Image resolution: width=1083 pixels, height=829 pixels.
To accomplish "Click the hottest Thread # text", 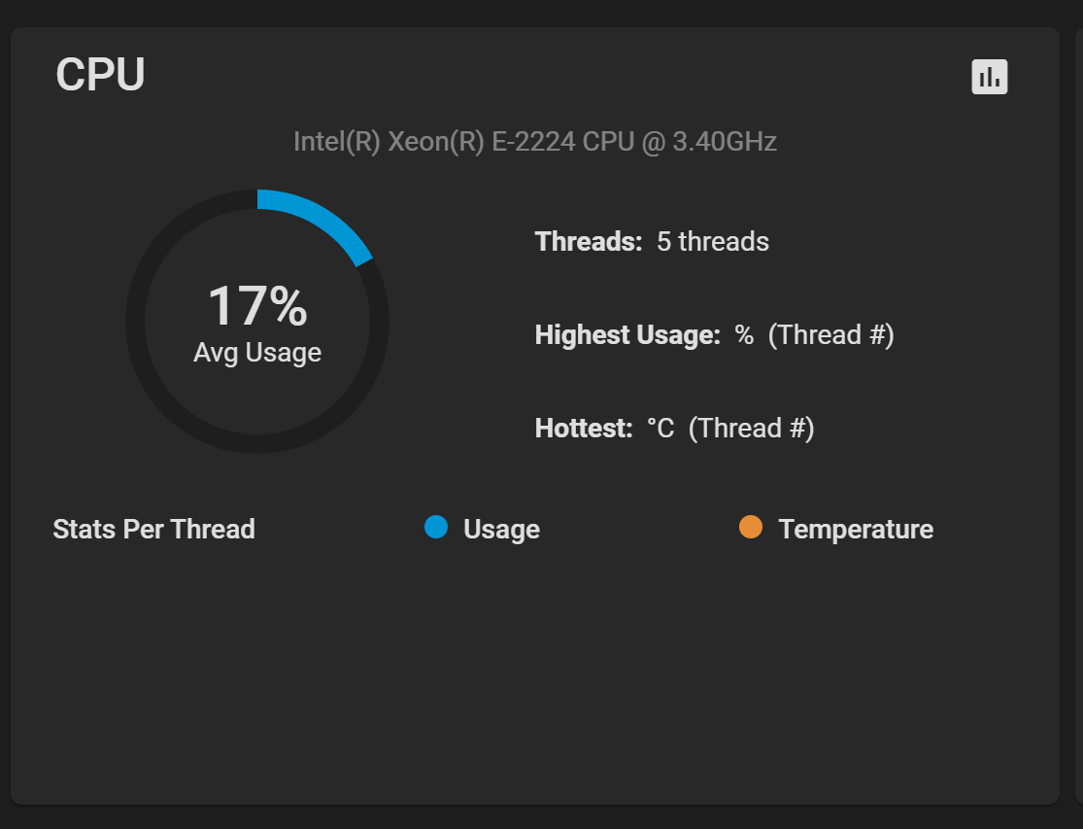I will coord(752,429).
